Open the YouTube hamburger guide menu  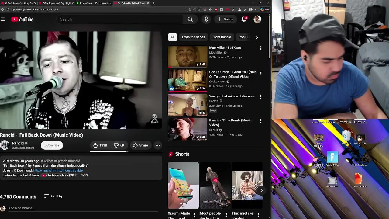[x=3, y=19]
